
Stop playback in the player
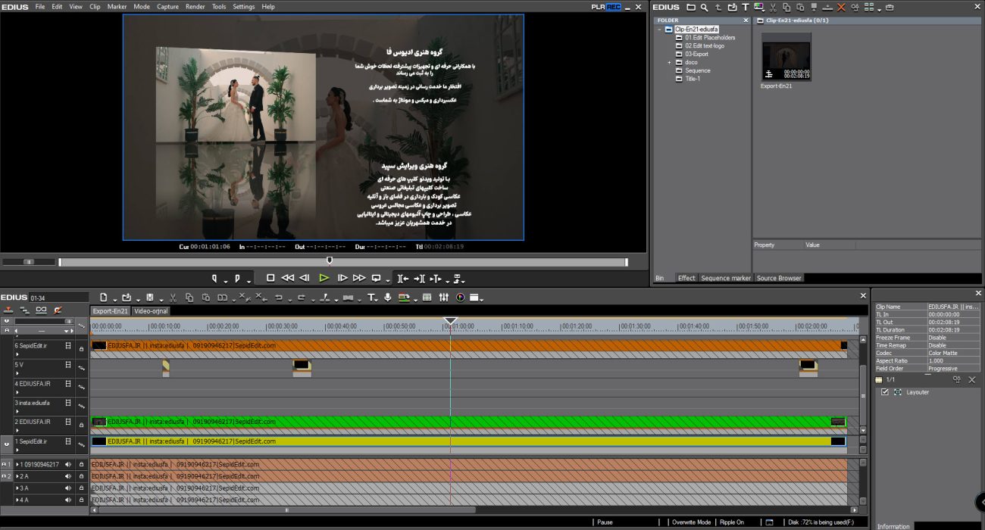(270, 278)
